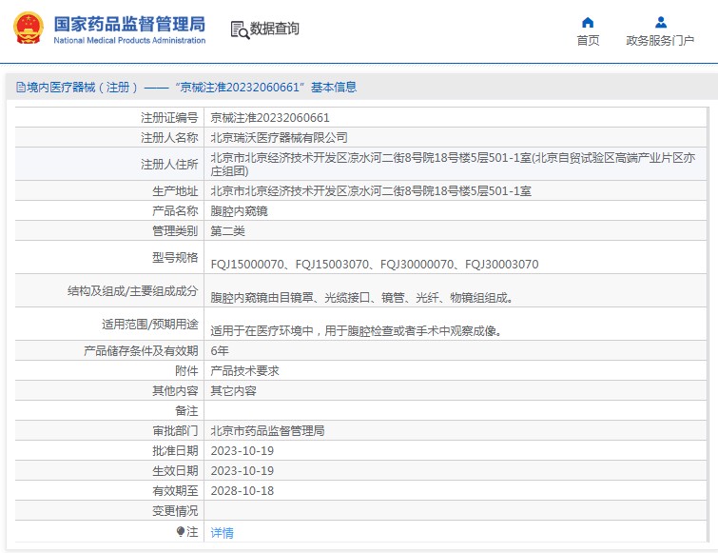Click the 备注 label
718x553 pixels.
(186, 410)
